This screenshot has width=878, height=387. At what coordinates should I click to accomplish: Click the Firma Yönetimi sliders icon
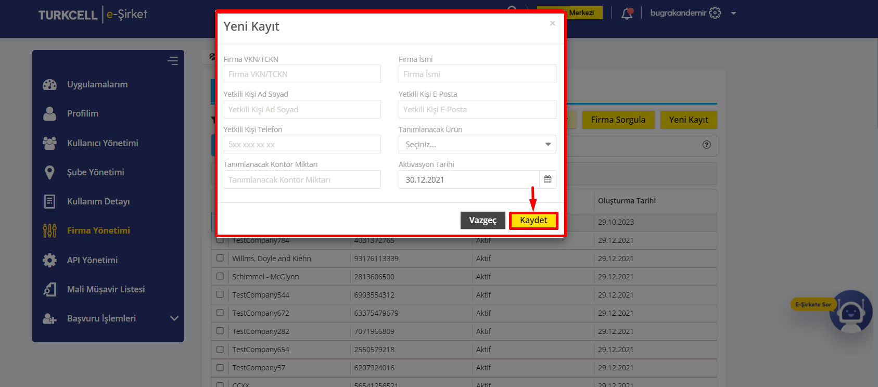click(49, 230)
